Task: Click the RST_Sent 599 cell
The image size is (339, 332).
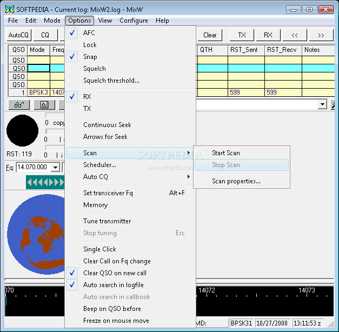Action: tap(246, 92)
